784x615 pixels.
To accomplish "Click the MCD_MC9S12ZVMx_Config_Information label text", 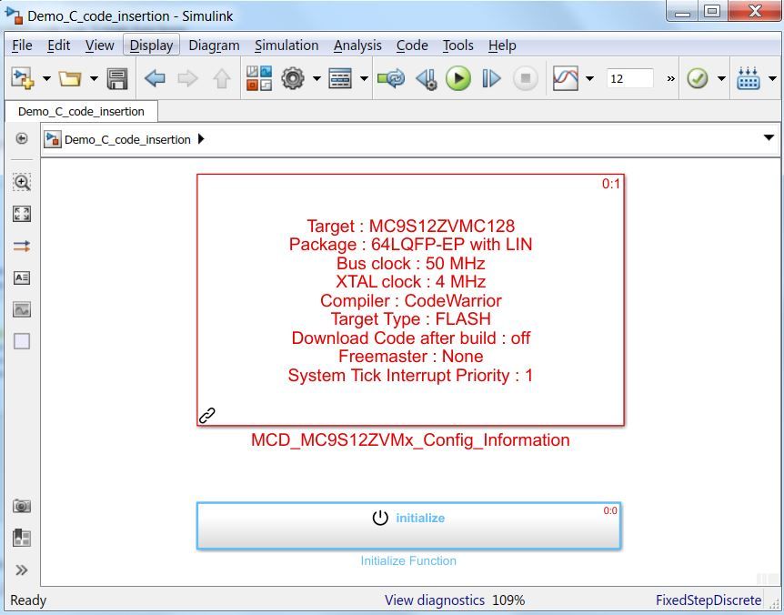I will tap(410, 440).
